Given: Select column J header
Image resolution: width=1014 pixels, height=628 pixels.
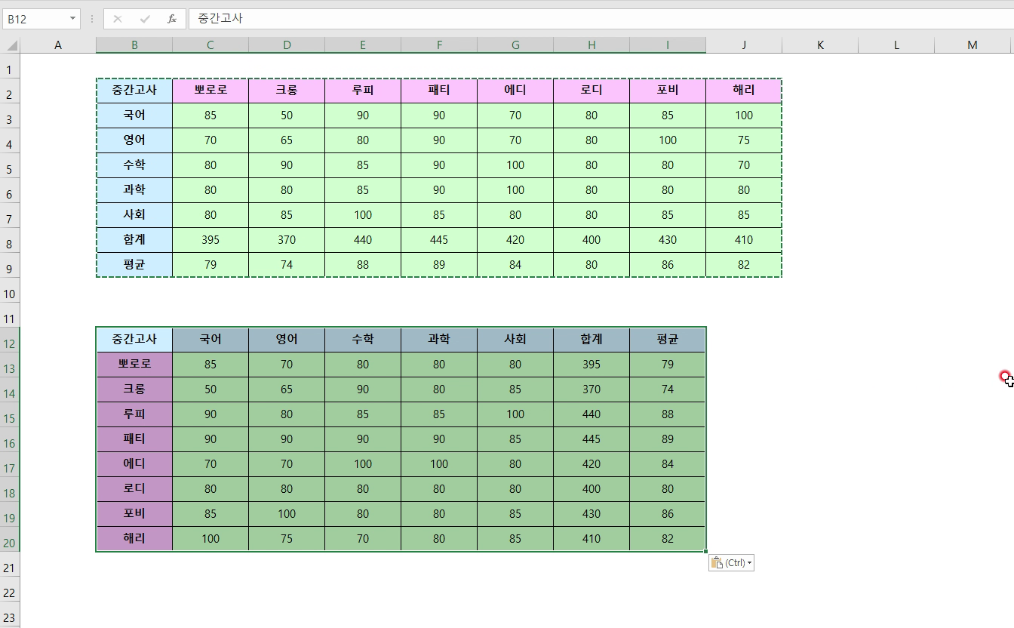Looking at the screenshot, I should point(744,45).
